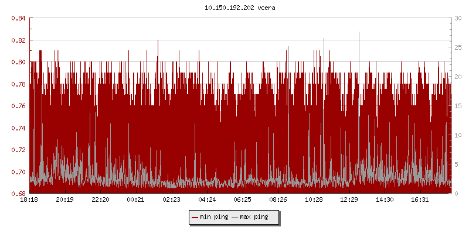Screen dimensions: 469x234
Task: Click the 00:21 time label
Action: [x=136, y=200]
